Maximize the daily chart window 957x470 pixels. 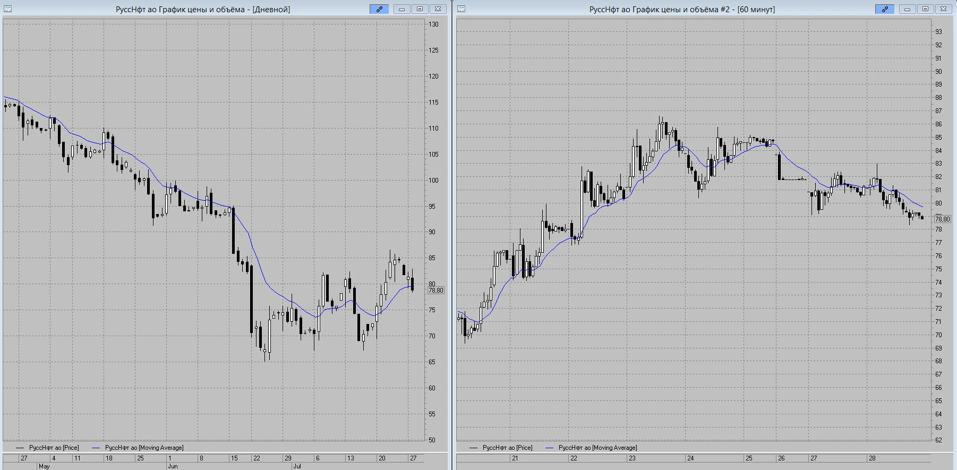(x=420, y=9)
